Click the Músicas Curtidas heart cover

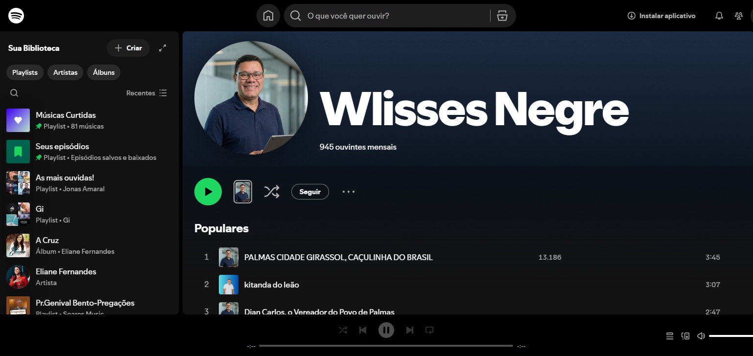click(x=18, y=120)
